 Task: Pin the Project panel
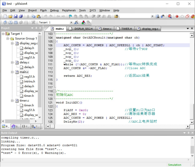coord(36,28)
